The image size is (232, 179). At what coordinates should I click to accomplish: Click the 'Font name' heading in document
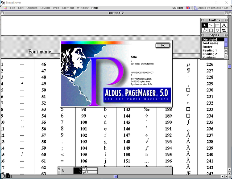pos(40,52)
